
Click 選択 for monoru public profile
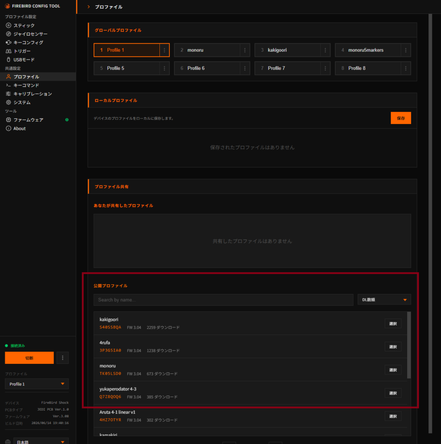(x=393, y=370)
